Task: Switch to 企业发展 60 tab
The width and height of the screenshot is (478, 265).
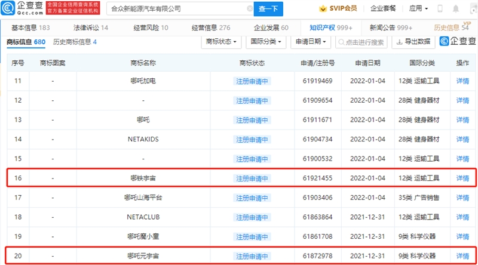Action: (x=271, y=27)
